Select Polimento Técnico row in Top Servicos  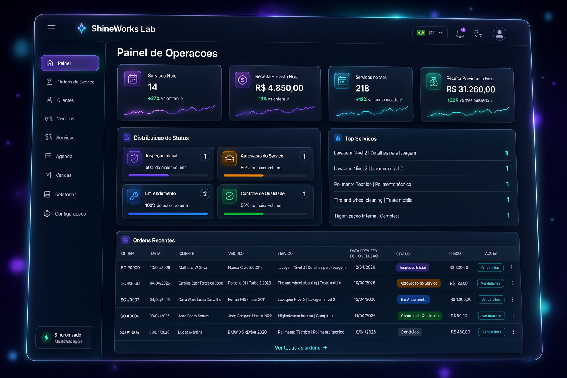pyautogui.click(x=422, y=184)
